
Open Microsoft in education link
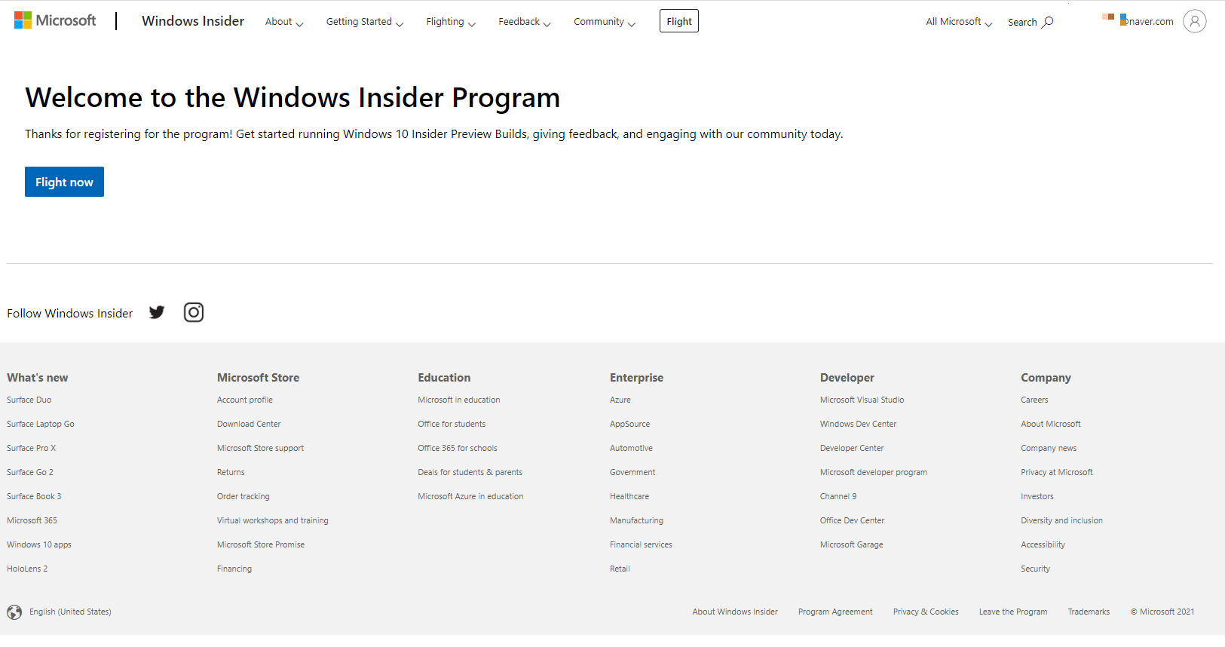click(x=459, y=400)
